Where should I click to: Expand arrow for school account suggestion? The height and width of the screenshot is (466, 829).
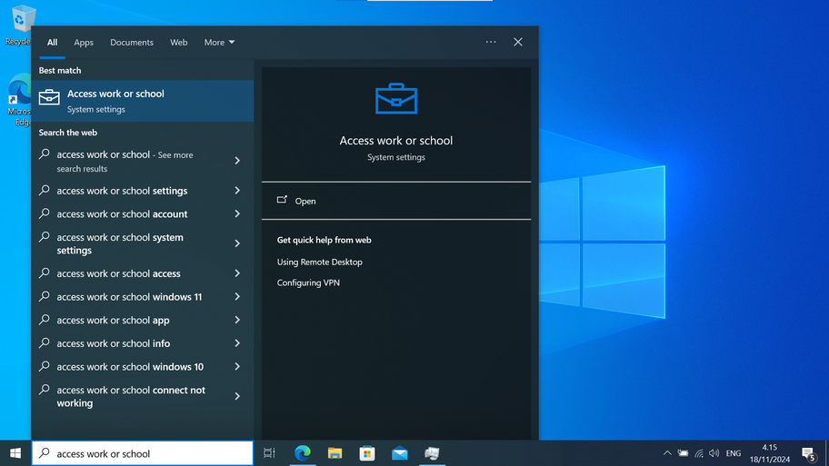(237, 213)
